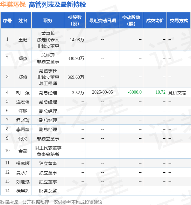Image resolution: width=191 pixels, height=205 pixels.
Task: Click the 持股数(股) column header
Action: pos(75,21)
